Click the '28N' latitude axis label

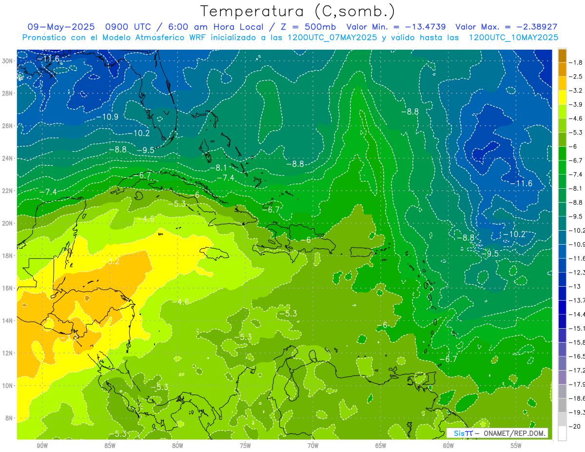(7, 93)
